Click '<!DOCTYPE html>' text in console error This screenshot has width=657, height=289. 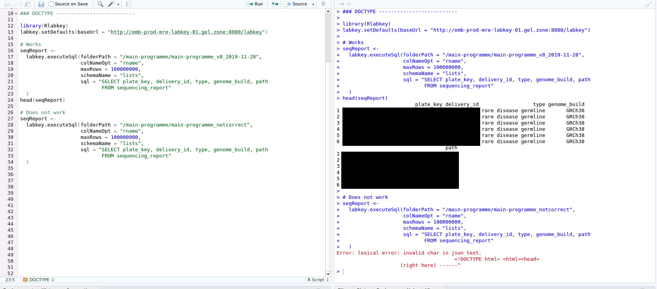pos(477,259)
